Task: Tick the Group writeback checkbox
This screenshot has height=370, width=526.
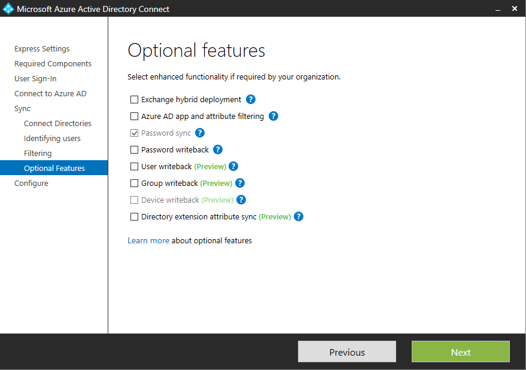Action: [134, 183]
